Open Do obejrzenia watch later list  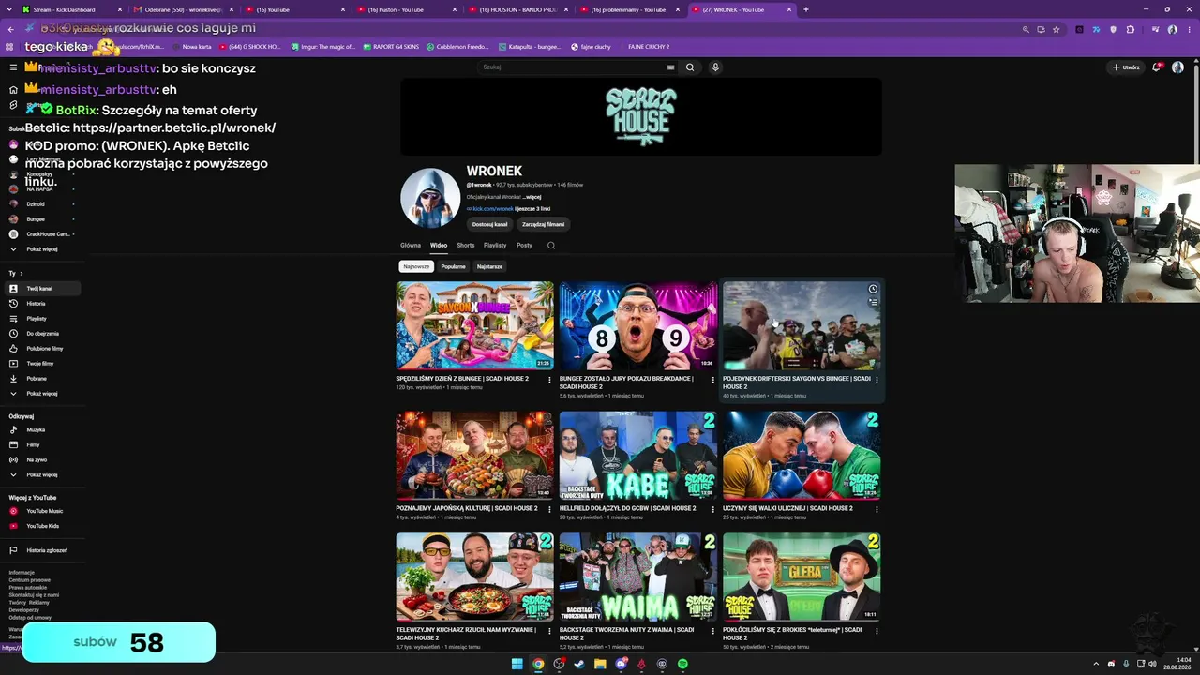[40, 334]
